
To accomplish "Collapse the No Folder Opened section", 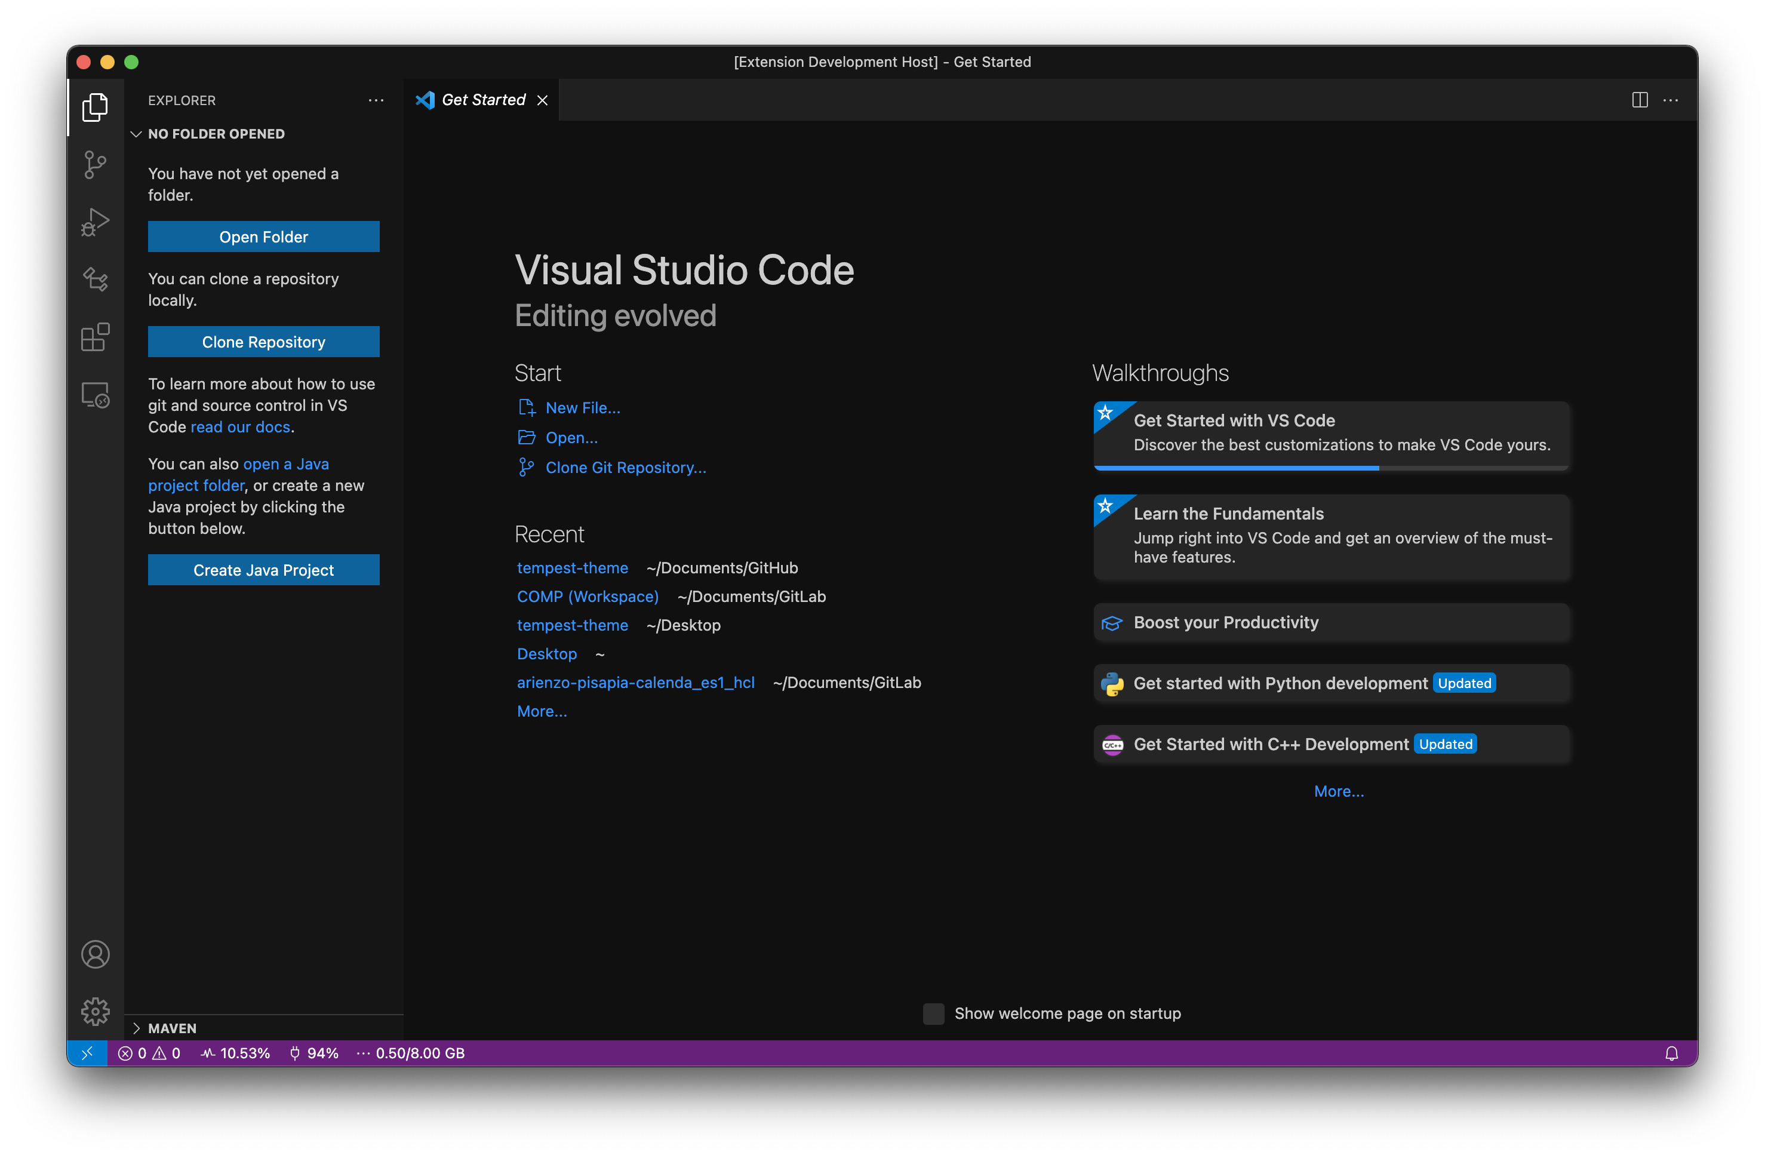I will 264,134.
